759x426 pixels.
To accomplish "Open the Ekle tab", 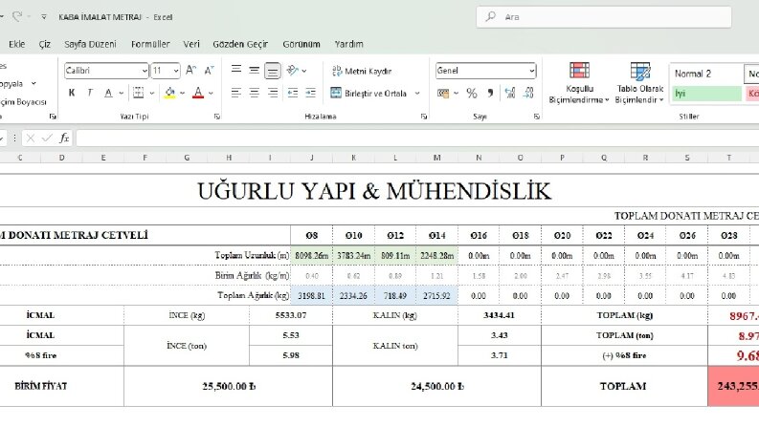I will [17, 44].
